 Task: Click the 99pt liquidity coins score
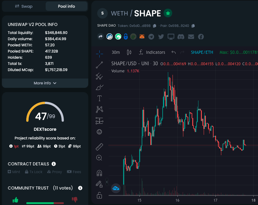(x=75, y=146)
